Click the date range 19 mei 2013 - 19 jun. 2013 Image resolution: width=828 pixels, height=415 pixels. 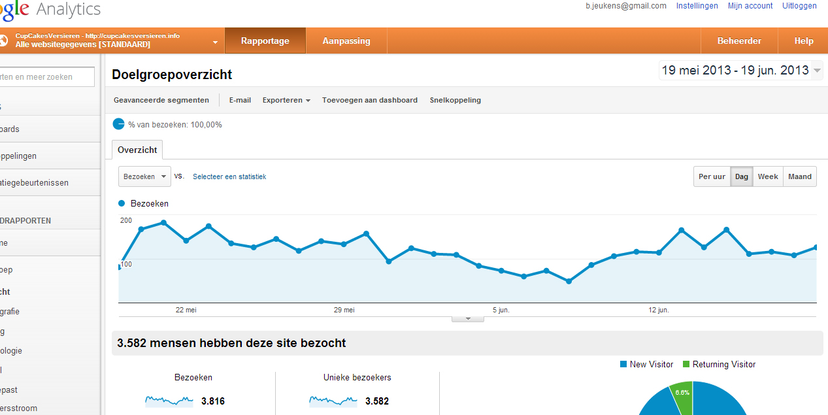pyautogui.click(x=735, y=71)
